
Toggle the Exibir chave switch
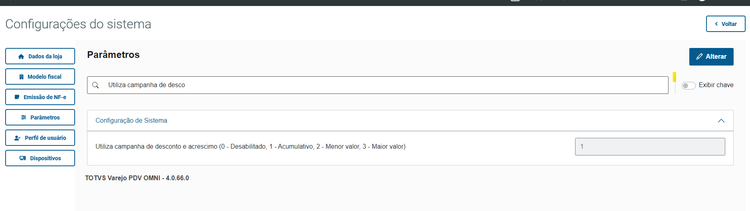(x=688, y=86)
